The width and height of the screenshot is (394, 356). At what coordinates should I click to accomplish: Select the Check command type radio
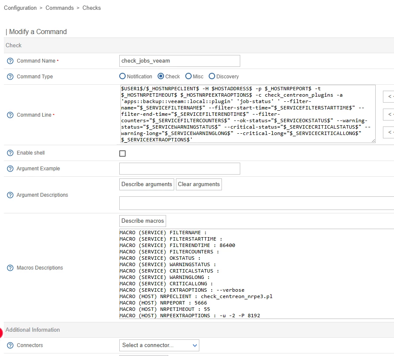161,76
